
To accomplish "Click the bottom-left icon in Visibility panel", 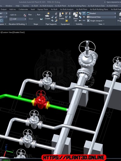I will (80, 20).
